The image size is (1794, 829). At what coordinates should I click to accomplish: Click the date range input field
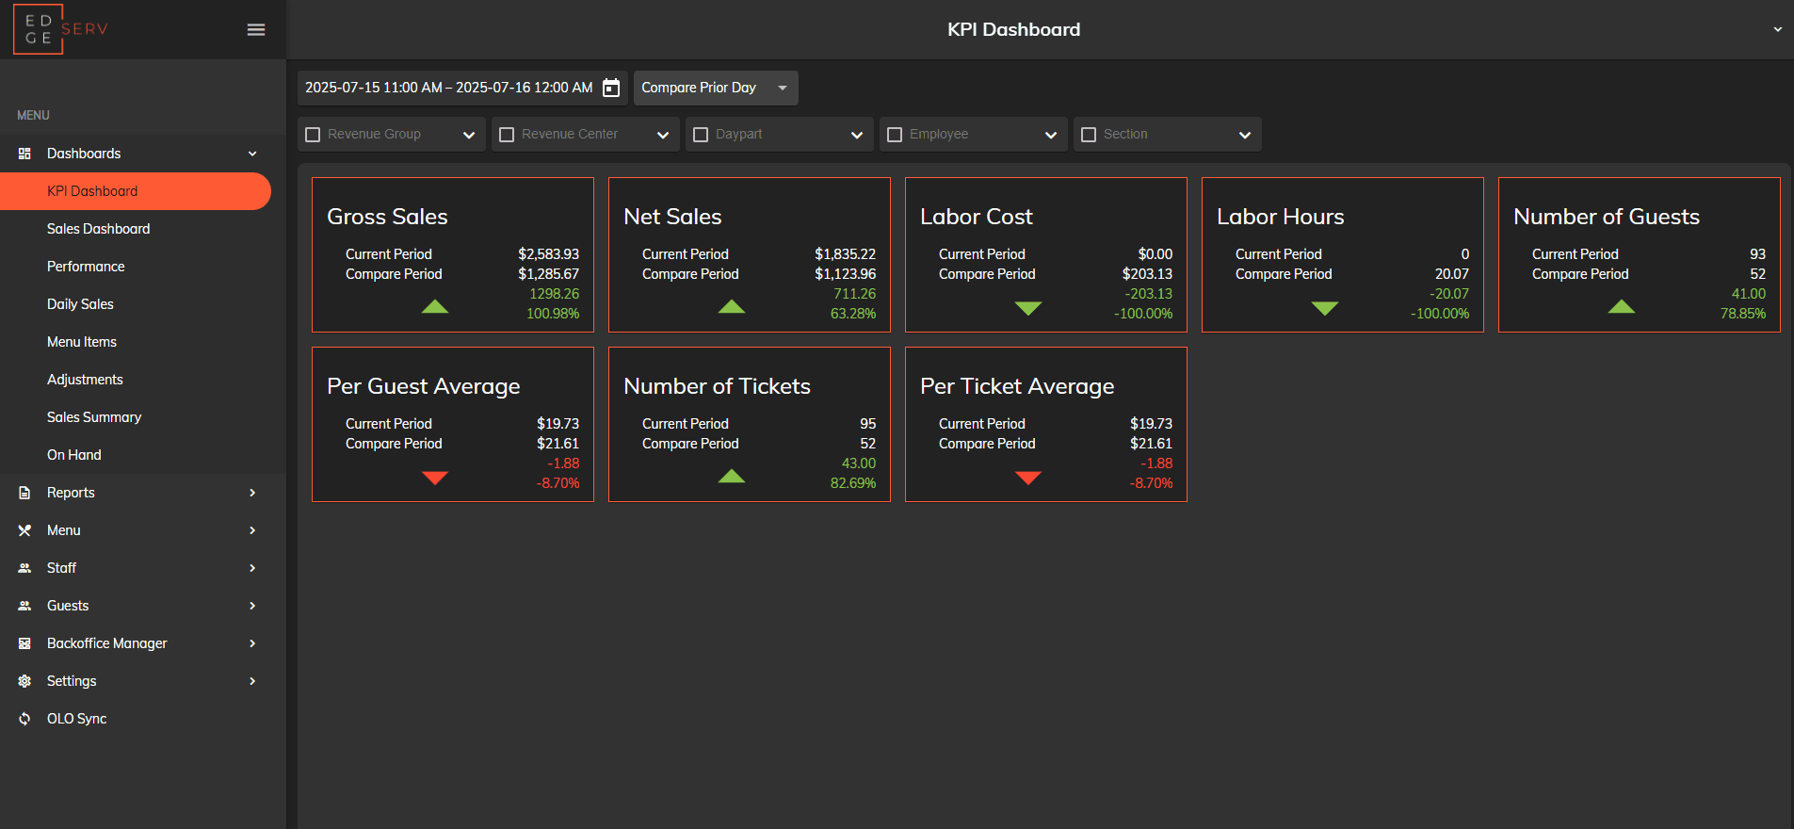pos(448,88)
